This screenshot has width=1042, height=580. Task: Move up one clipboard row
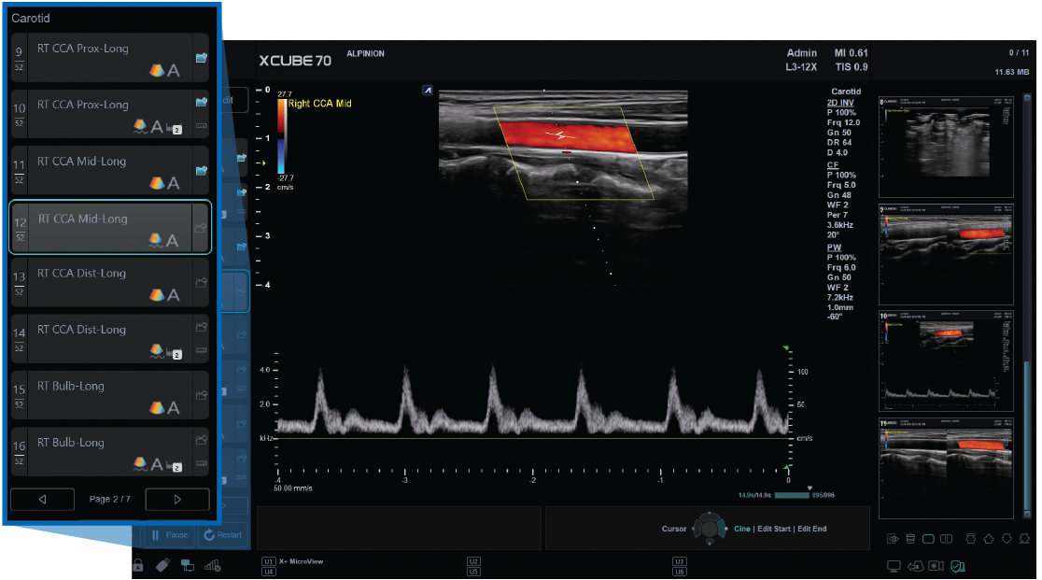(989, 539)
